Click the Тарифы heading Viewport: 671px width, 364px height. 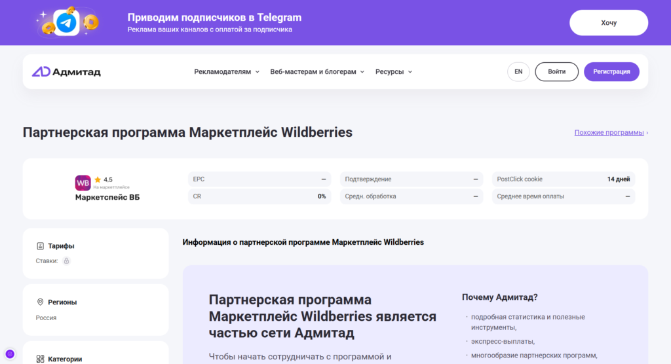[61, 246]
